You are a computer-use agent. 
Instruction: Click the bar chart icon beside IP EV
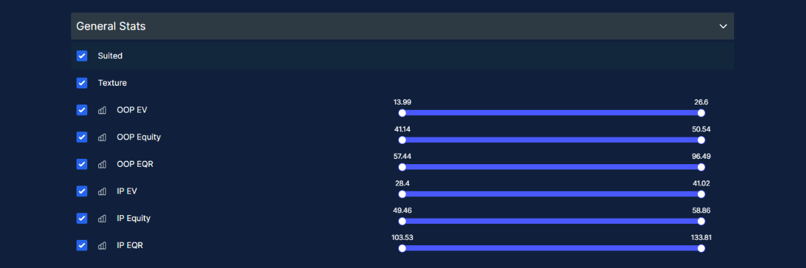(103, 192)
